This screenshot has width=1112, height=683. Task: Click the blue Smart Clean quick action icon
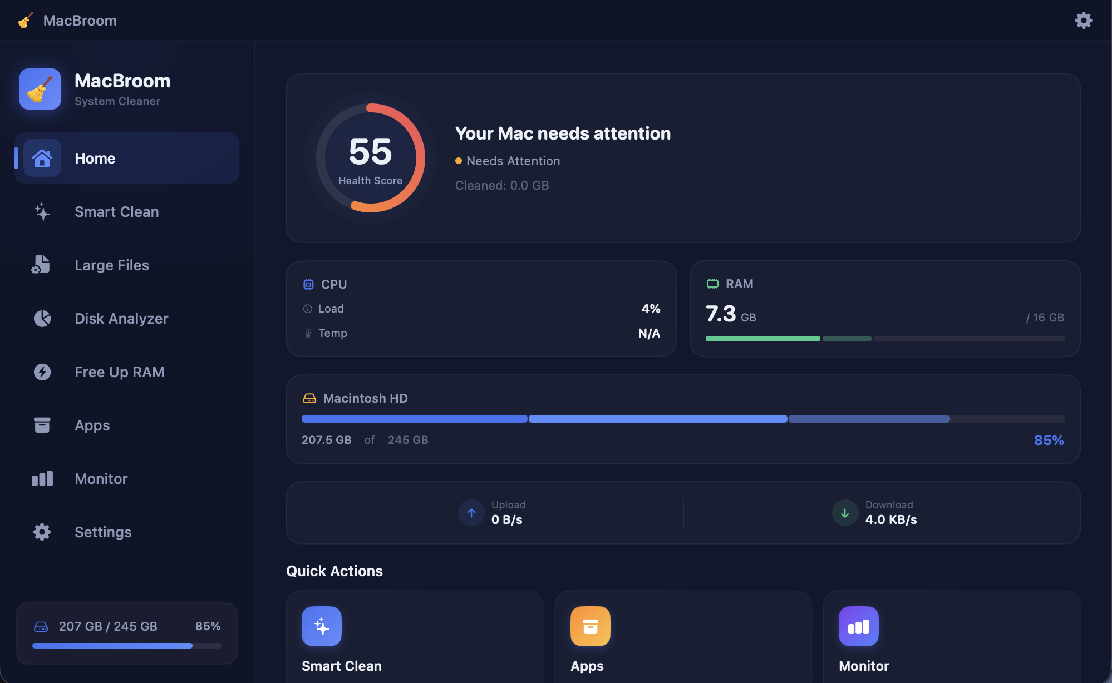tap(322, 626)
